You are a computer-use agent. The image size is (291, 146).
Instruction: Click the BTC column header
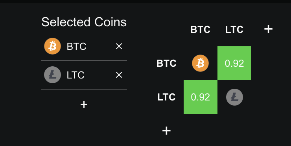pos(201,30)
